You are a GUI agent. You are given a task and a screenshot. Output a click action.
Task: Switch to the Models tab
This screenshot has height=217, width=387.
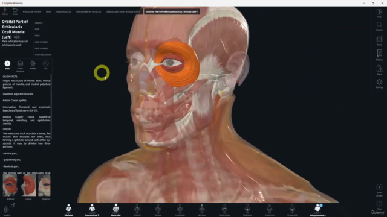point(33,65)
